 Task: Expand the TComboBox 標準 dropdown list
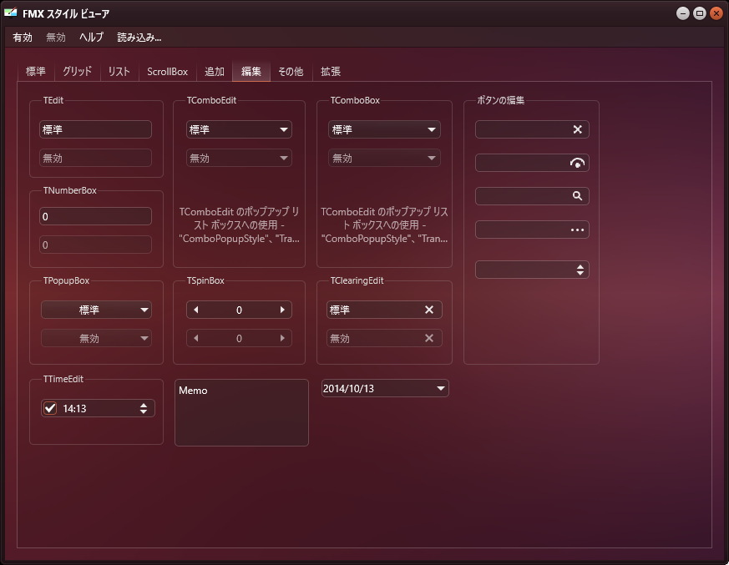(432, 129)
